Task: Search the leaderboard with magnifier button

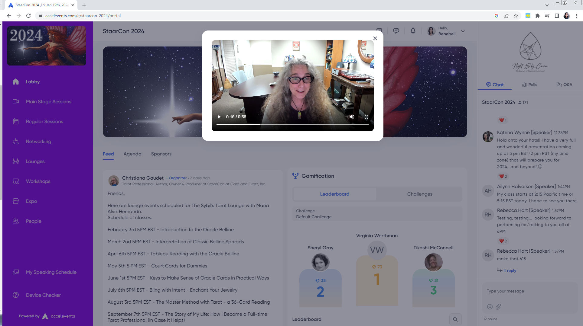Action: (455, 319)
